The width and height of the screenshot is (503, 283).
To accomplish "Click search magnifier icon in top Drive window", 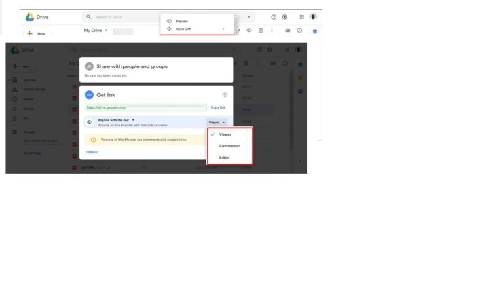I will click(x=88, y=17).
